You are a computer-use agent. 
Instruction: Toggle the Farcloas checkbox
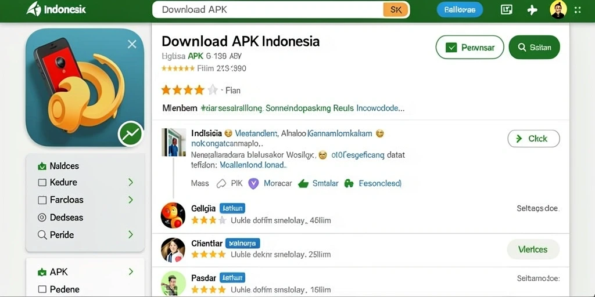click(x=42, y=200)
